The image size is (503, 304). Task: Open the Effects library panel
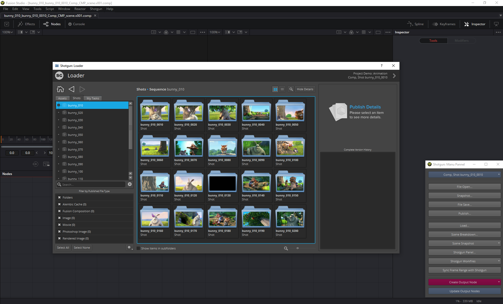[x=26, y=24]
